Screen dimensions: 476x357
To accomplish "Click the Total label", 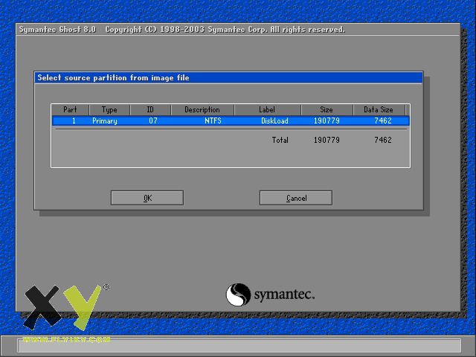I will [x=280, y=140].
